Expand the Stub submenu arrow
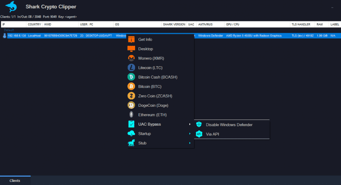This screenshot has height=185, width=341. [x=190, y=143]
